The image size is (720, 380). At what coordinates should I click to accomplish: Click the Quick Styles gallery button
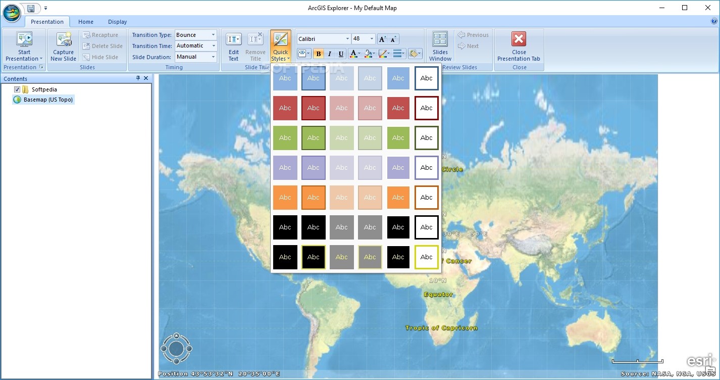tap(280, 46)
